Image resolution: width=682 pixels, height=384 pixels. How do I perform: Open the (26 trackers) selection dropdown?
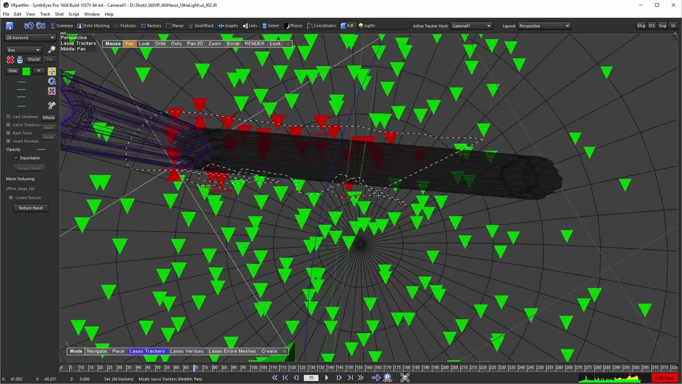tap(30, 37)
